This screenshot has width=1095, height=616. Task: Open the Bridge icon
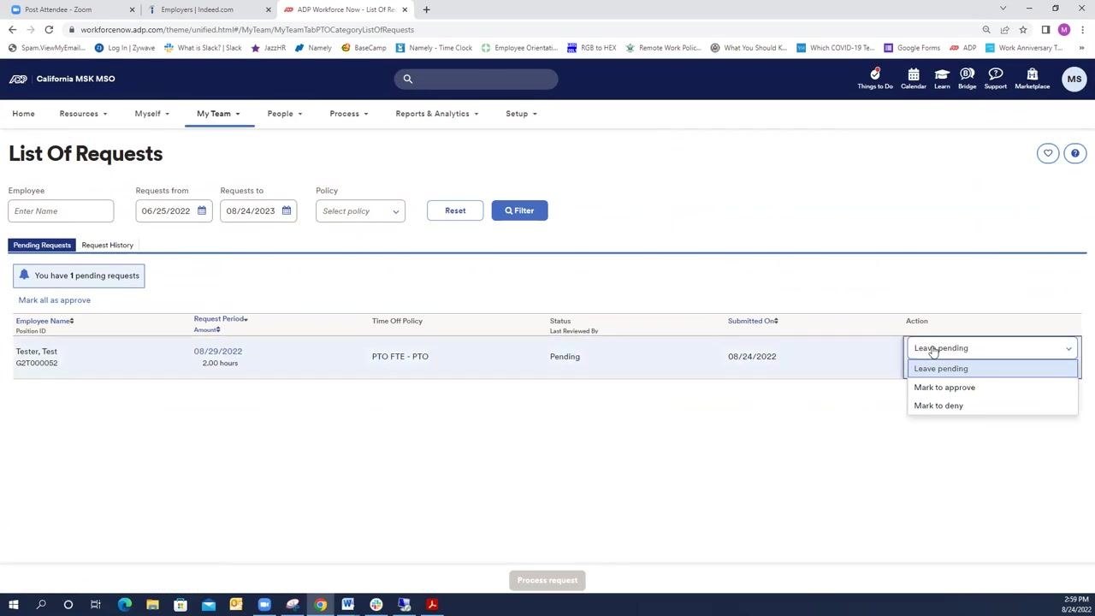(967, 79)
